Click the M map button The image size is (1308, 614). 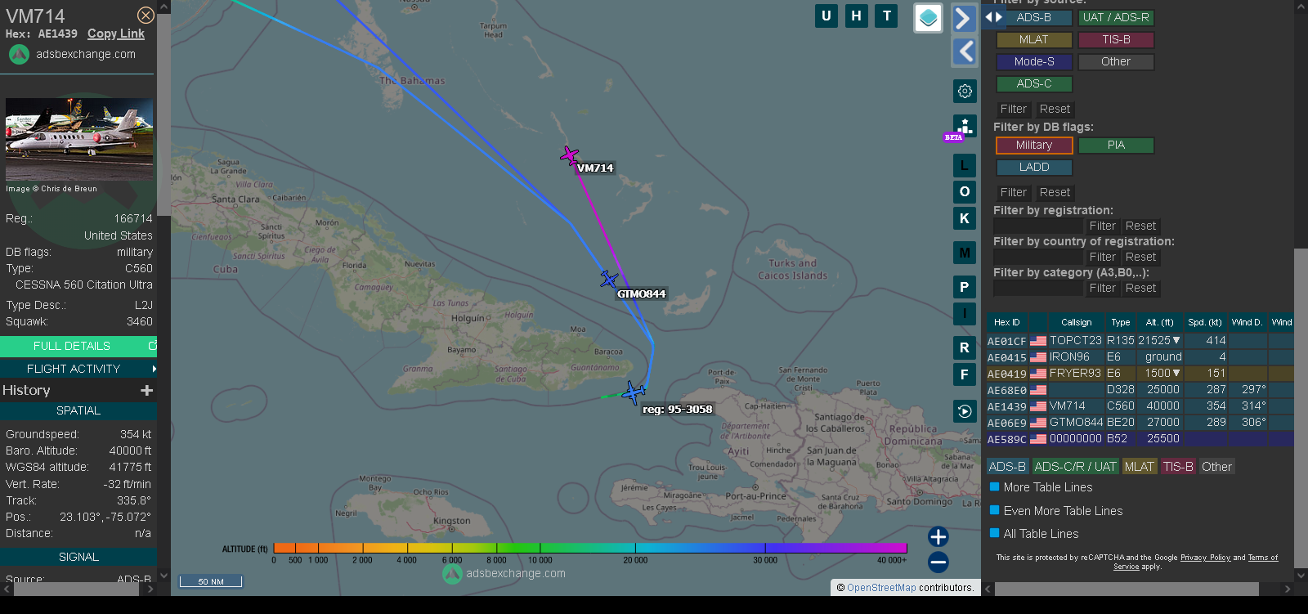[x=965, y=253]
